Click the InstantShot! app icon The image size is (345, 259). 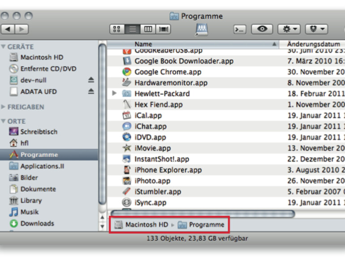pyautogui.click(x=127, y=159)
